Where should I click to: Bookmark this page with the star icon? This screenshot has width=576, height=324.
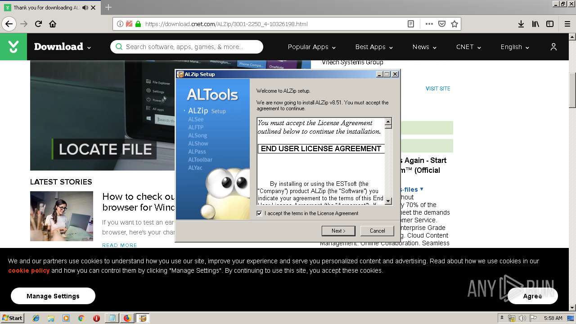coord(454,24)
